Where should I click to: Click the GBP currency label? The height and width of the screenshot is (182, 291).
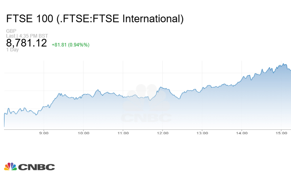point(11,31)
